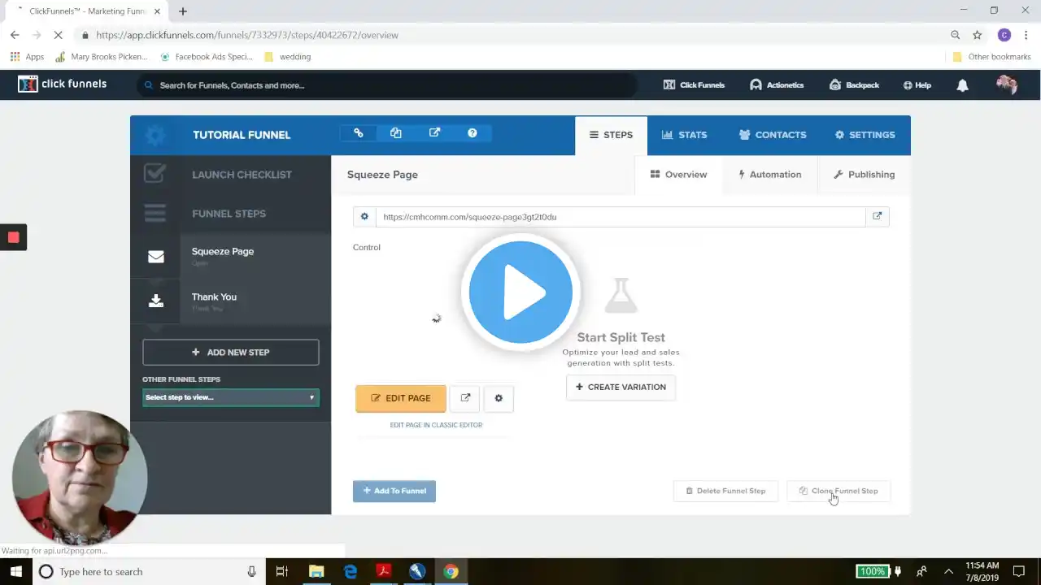Click the download icon for Thank You step
Viewport: 1041px width, 585px height.
(156, 301)
